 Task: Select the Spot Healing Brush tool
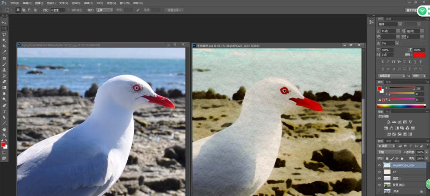point(4,58)
